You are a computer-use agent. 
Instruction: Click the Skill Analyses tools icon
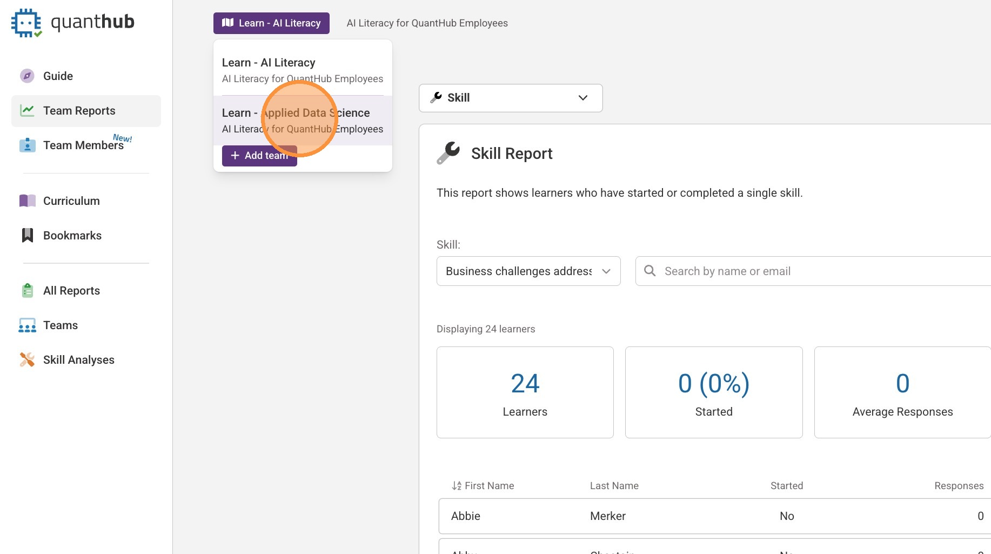point(27,360)
